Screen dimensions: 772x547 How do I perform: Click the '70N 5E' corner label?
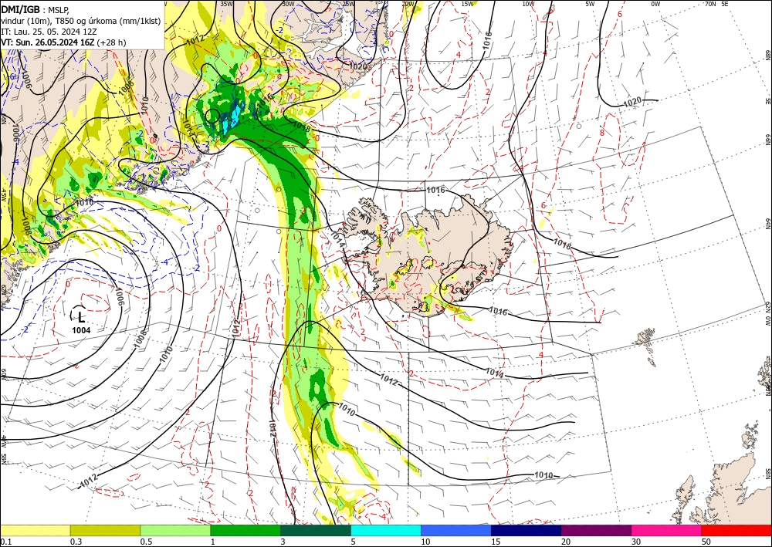[x=716, y=4]
